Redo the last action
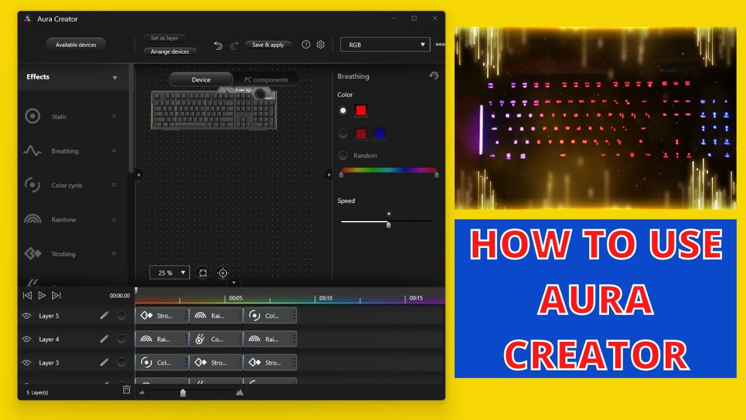This screenshot has width=746, height=420. [x=234, y=45]
